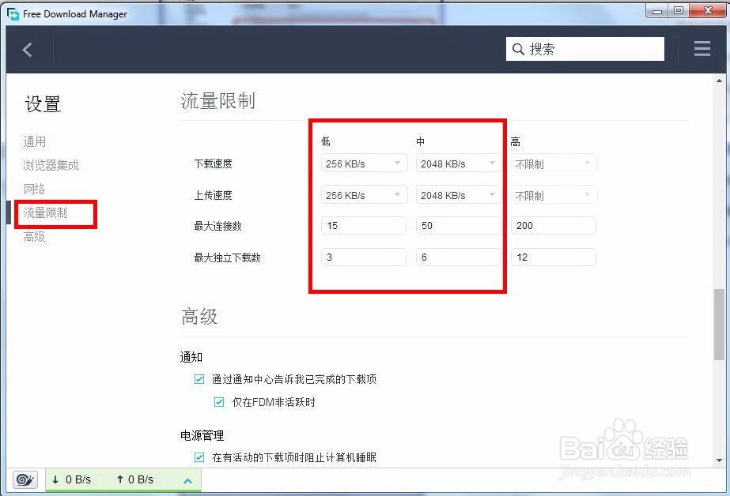The image size is (730, 496).
Task: Select 网络 in the settings sidebar
Action: point(35,189)
